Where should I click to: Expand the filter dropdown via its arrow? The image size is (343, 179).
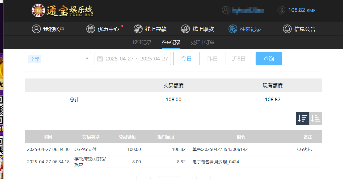pos(87,59)
